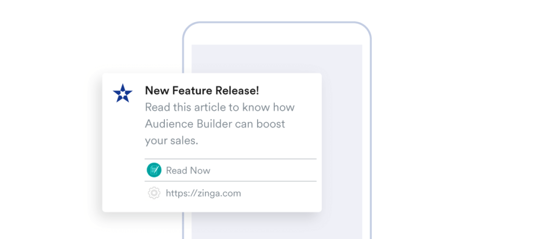Click empty card space below star logo
Viewport: 554px width, 239px height.
point(123,141)
